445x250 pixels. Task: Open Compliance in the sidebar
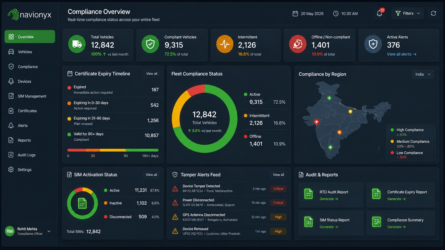(30, 67)
